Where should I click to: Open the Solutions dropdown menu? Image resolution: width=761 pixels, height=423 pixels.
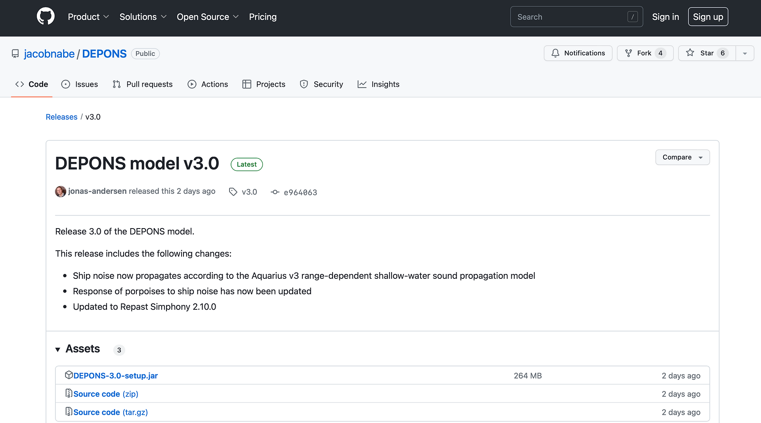pos(143,17)
